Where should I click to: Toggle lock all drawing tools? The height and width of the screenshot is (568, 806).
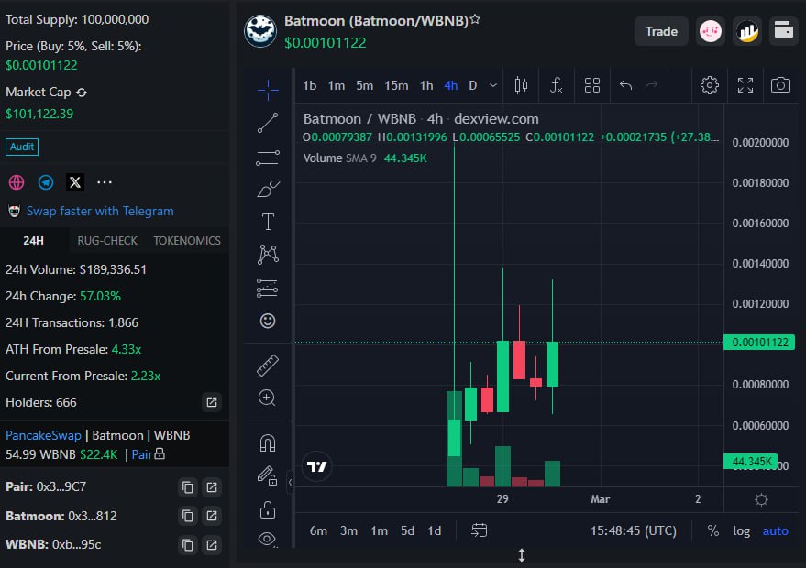pos(268,510)
